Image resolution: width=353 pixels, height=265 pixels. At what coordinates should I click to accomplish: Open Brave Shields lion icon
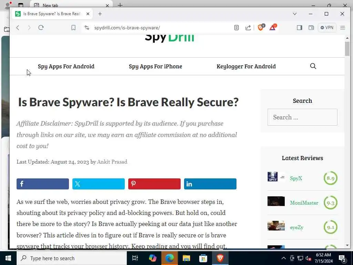(261, 27)
